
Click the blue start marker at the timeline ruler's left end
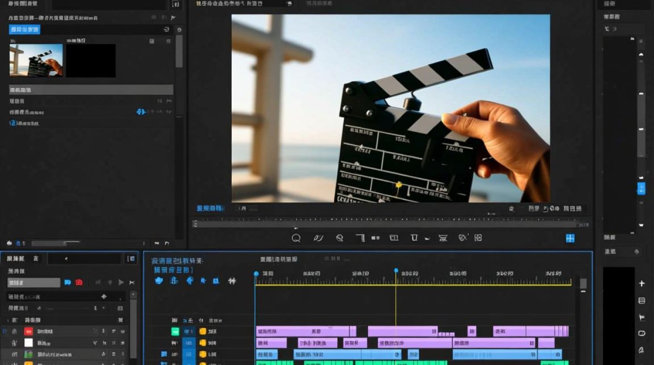click(x=256, y=274)
